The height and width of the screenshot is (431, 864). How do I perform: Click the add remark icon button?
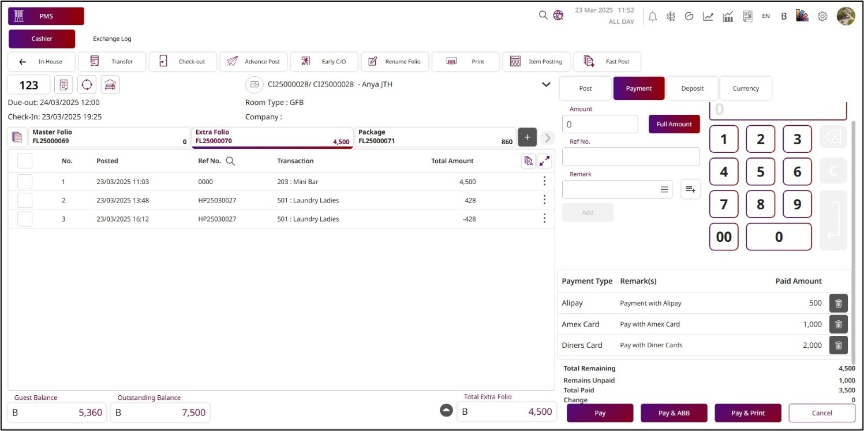(x=690, y=189)
